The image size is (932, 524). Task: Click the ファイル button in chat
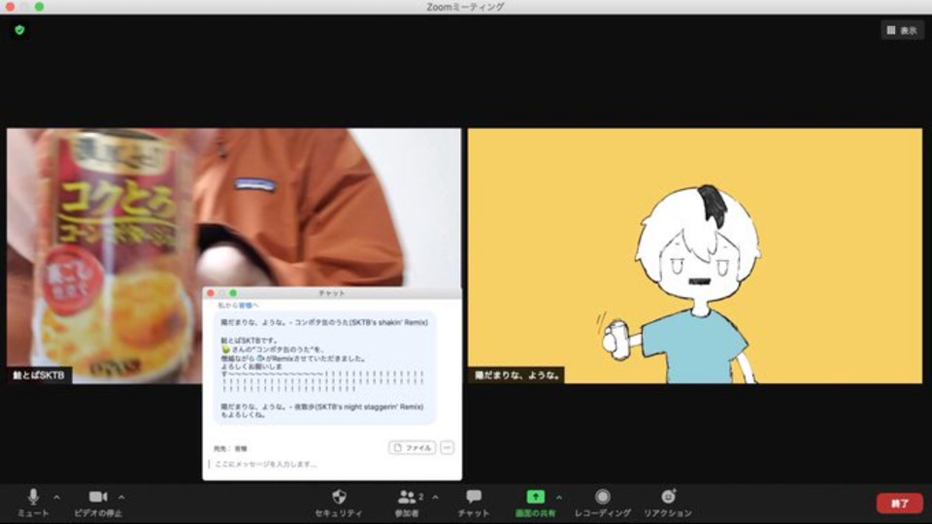(x=412, y=447)
